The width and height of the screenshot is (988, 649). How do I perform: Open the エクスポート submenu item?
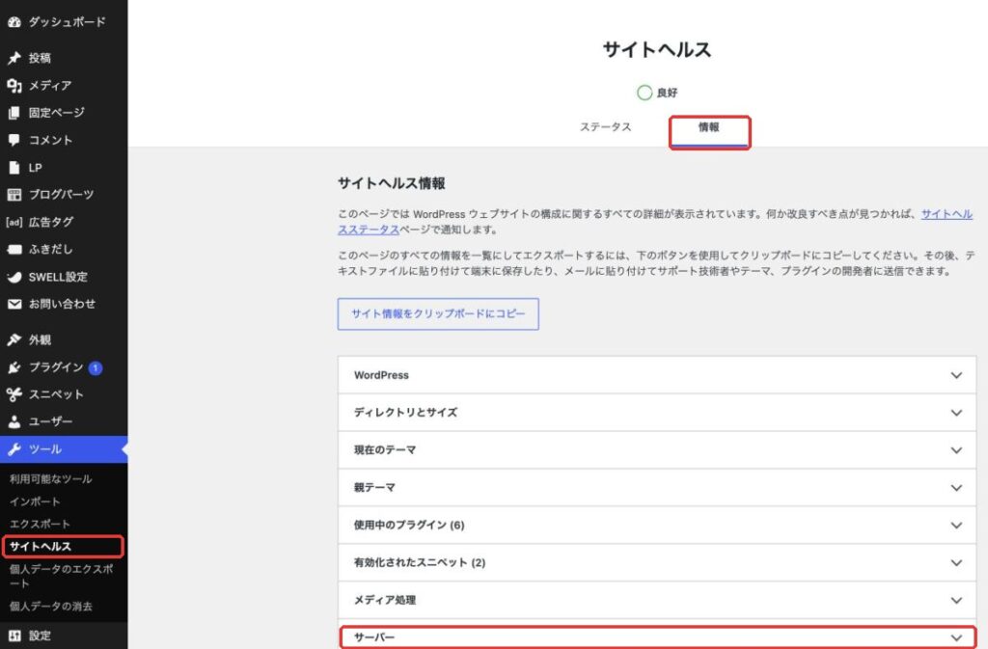(40, 524)
